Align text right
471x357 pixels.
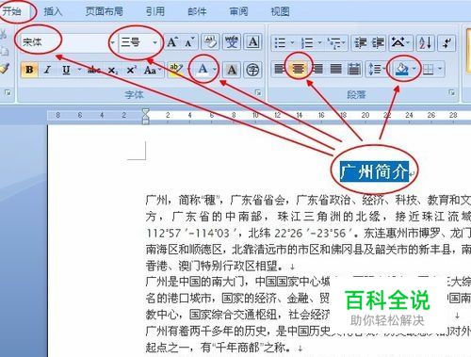click(x=317, y=69)
